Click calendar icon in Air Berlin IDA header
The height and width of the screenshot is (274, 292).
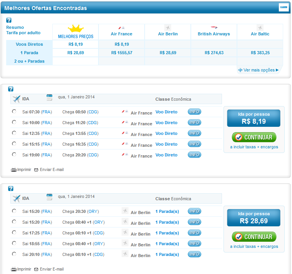[49, 197]
